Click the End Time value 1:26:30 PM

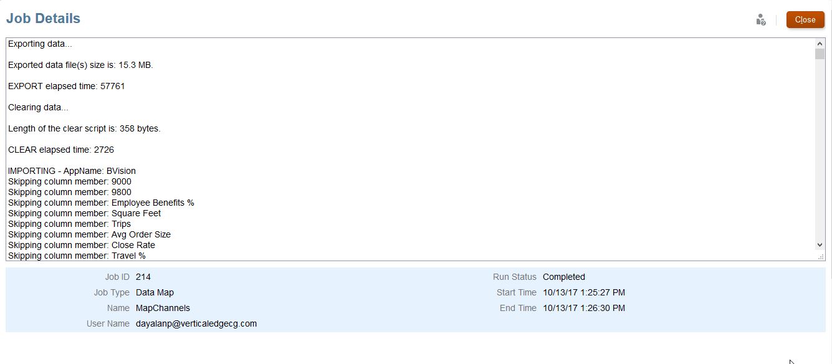(x=584, y=308)
